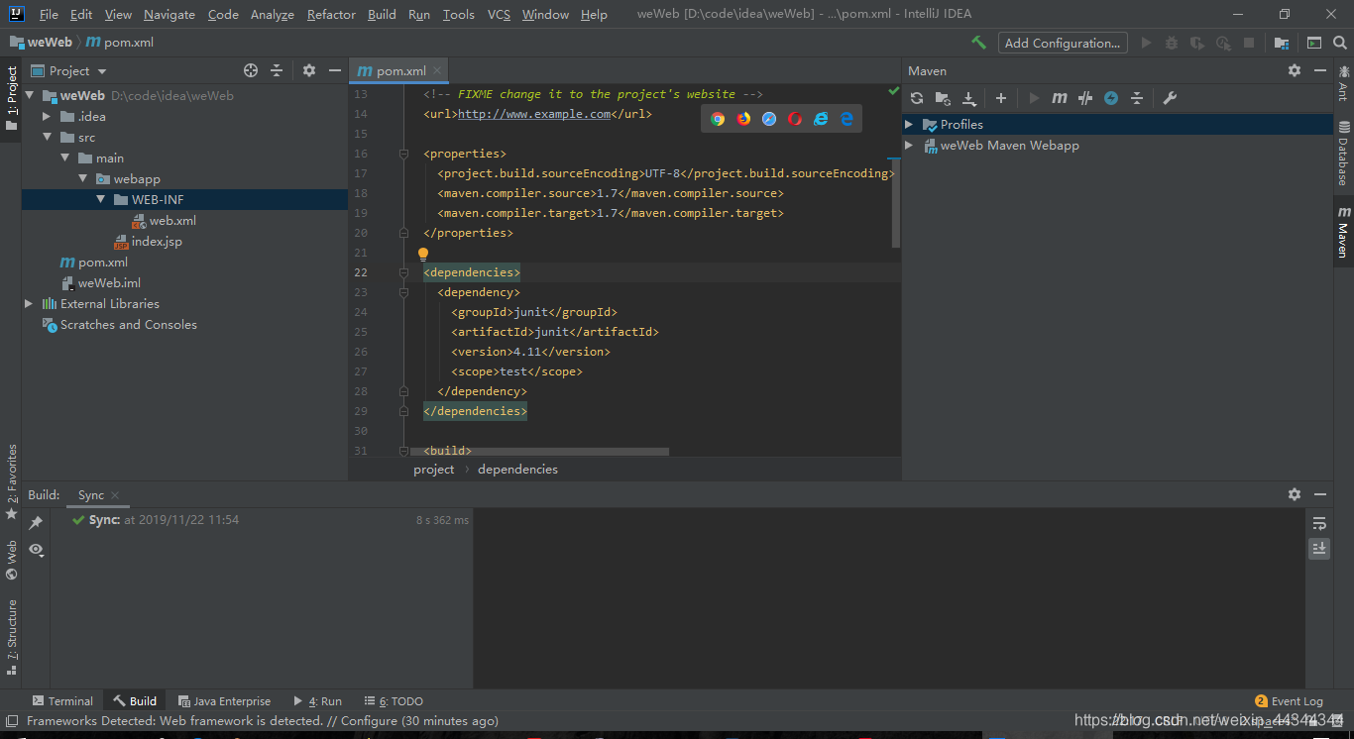Collapse the webapp folder
This screenshot has width=1354, height=739.
(82, 178)
